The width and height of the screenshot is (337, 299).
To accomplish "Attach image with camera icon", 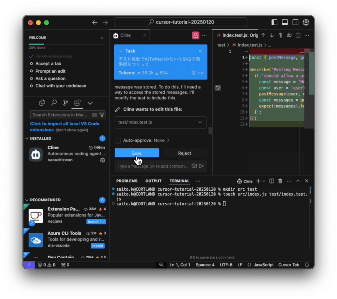I will 194,166.
